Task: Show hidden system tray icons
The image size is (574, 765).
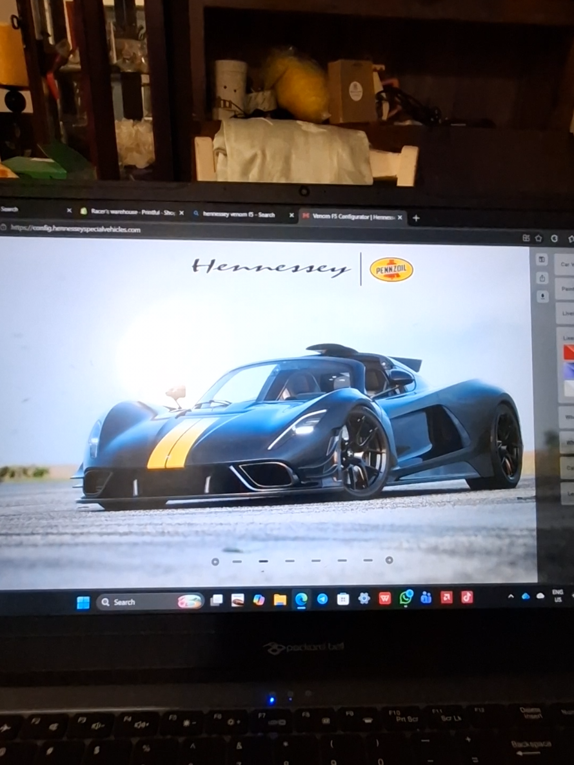Action: point(511,596)
